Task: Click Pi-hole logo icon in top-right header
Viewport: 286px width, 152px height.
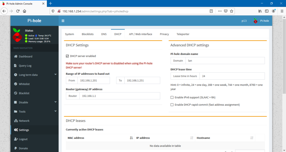Action: tap(256, 21)
